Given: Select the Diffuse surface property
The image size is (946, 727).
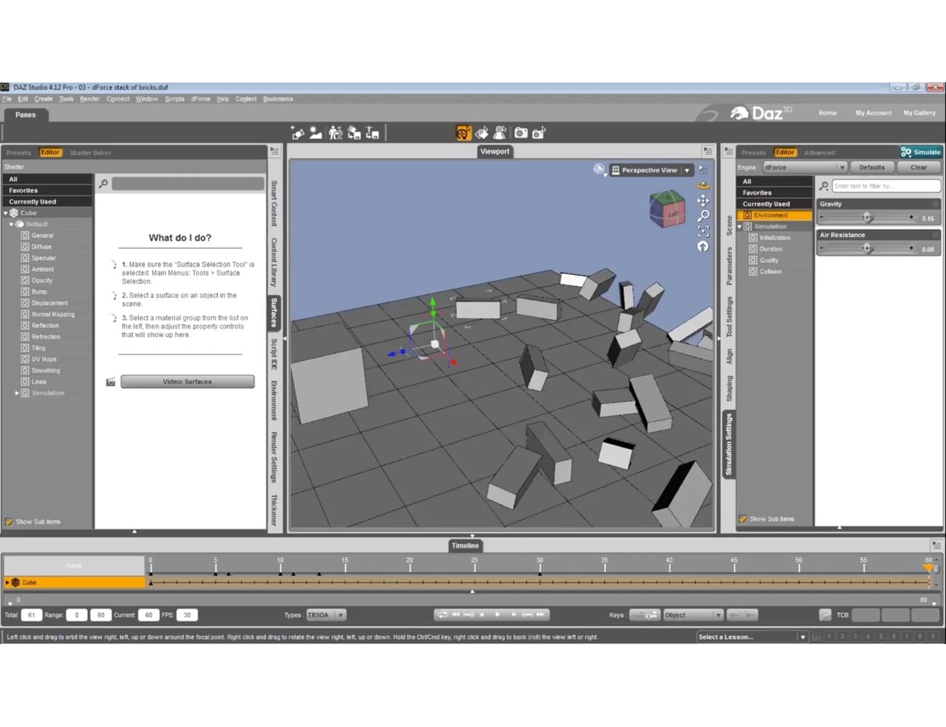Looking at the screenshot, I should (x=41, y=246).
